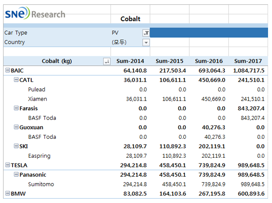Image resolution: width=272 pixels, height=203 pixels.
Task: Open the Cobalt (kg) sort dropdown
Action: point(107,62)
